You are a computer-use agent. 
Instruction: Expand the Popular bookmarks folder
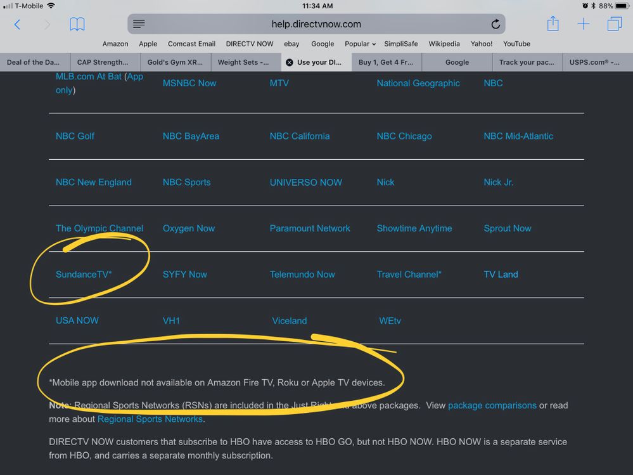click(360, 44)
